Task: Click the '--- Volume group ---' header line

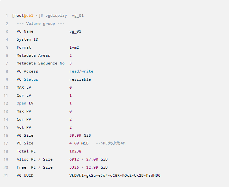Action: (41, 24)
